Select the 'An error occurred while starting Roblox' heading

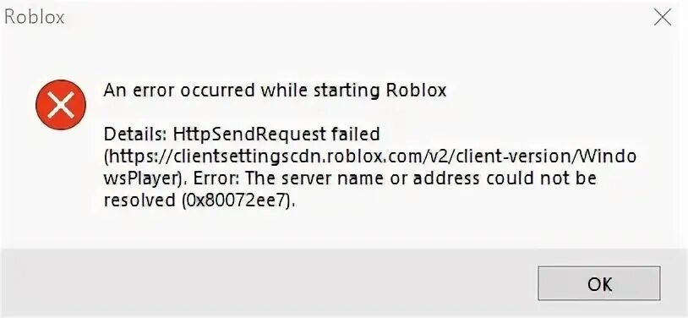[275, 90]
